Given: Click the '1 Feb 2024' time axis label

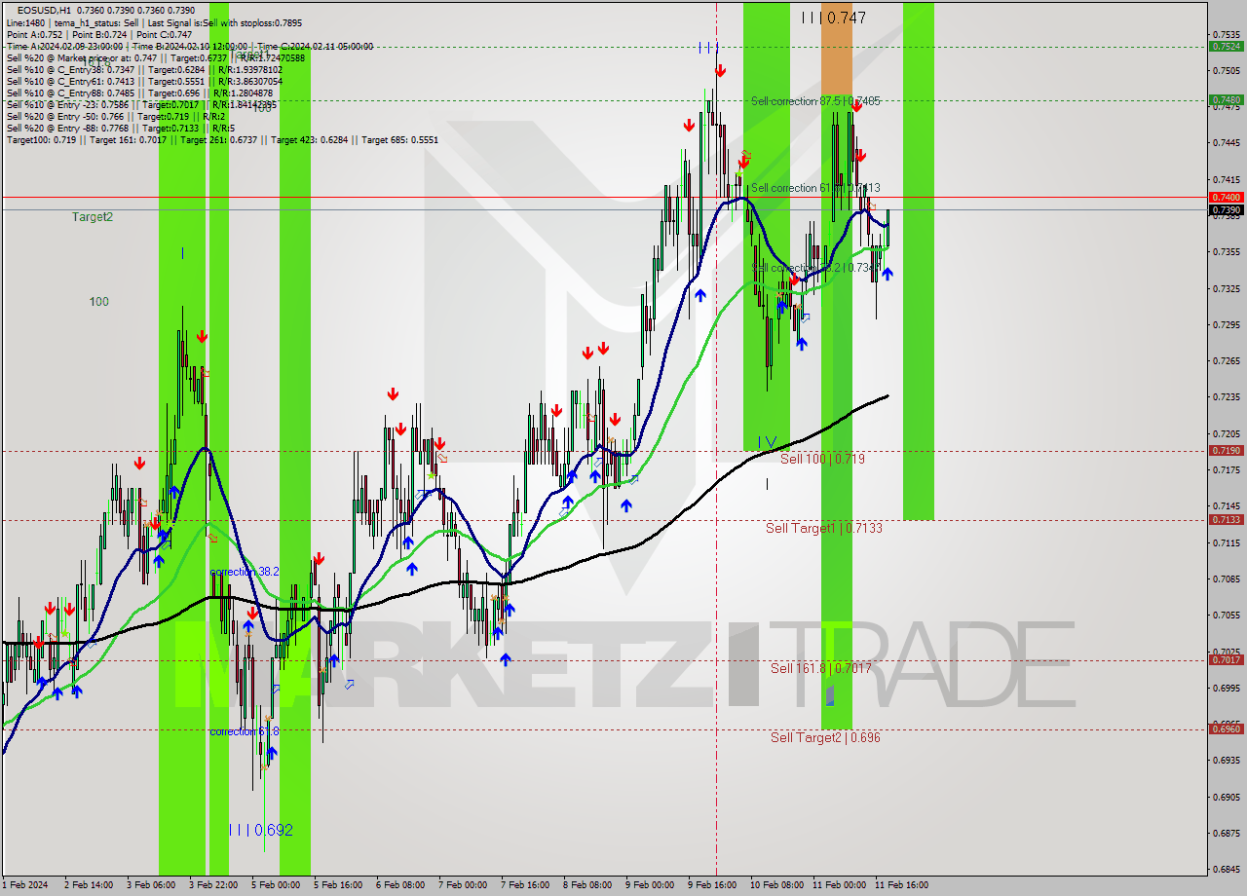Looking at the screenshot, I should point(23,885).
